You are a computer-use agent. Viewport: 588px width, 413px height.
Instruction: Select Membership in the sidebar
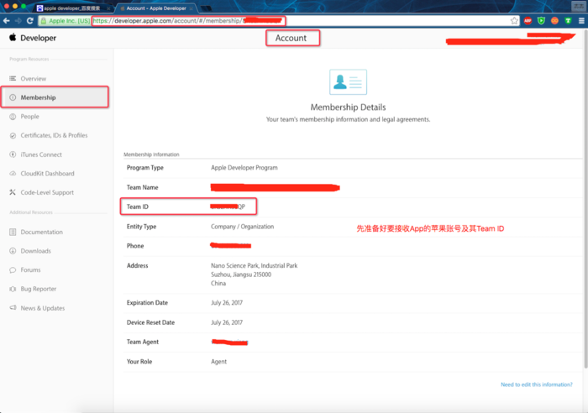click(38, 97)
